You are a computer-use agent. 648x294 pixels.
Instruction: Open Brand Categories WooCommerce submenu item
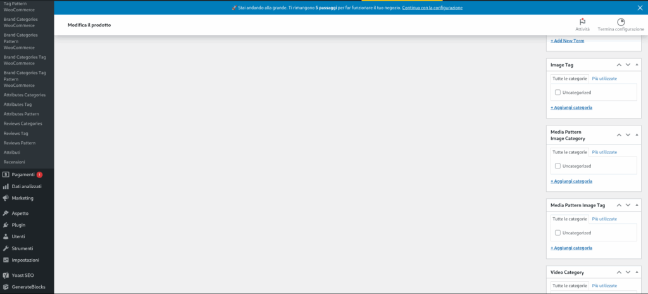(21, 22)
